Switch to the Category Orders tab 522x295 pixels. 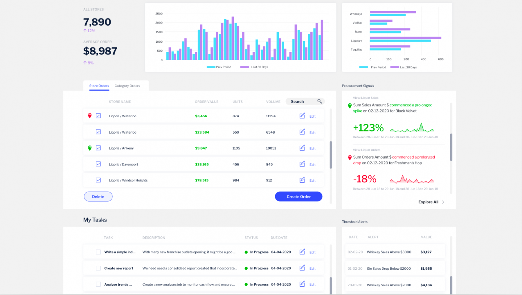[127, 86]
